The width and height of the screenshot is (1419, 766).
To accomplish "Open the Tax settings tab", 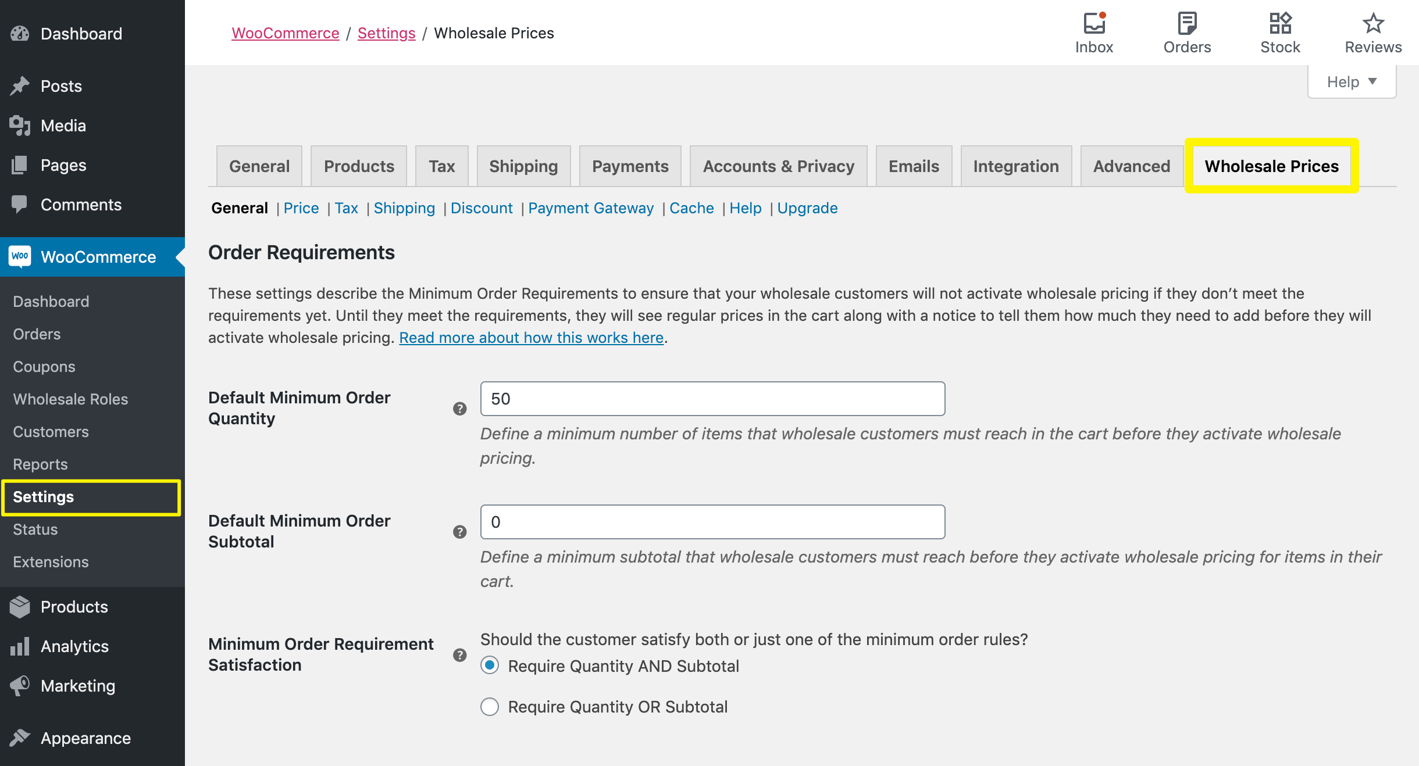I will tap(442, 166).
